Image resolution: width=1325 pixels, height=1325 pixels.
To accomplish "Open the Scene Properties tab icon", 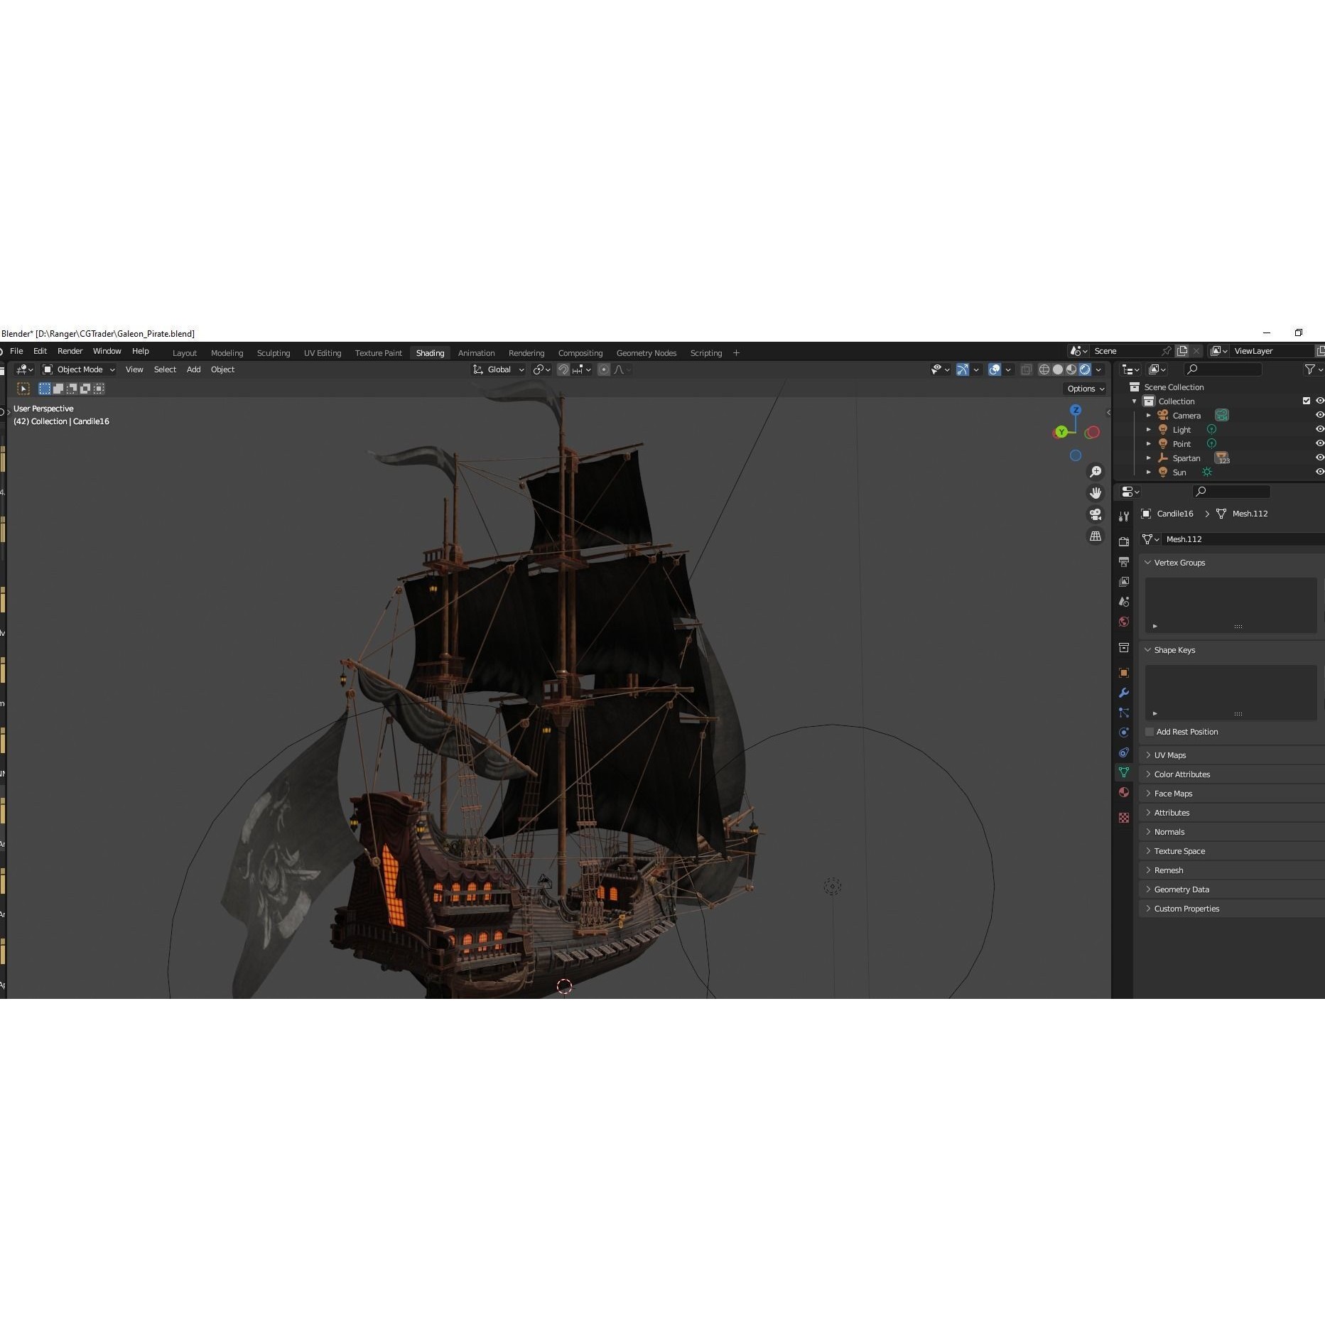I will pyautogui.click(x=1124, y=601).
